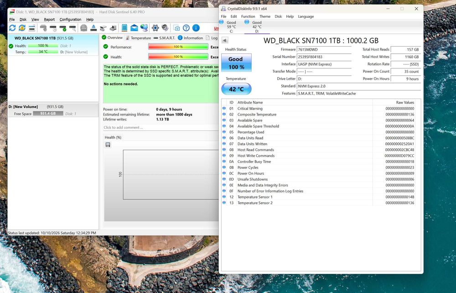This screenshot has width=456, height=293.
Task: Click the blue info icon in the toolbar
Action: tap(196, 28)
